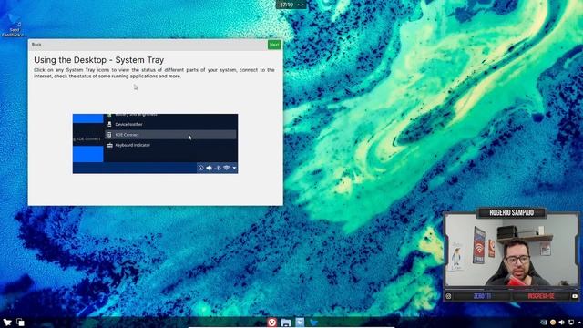Click the light blue arrow taskbar icon

[x=300, y=322]
